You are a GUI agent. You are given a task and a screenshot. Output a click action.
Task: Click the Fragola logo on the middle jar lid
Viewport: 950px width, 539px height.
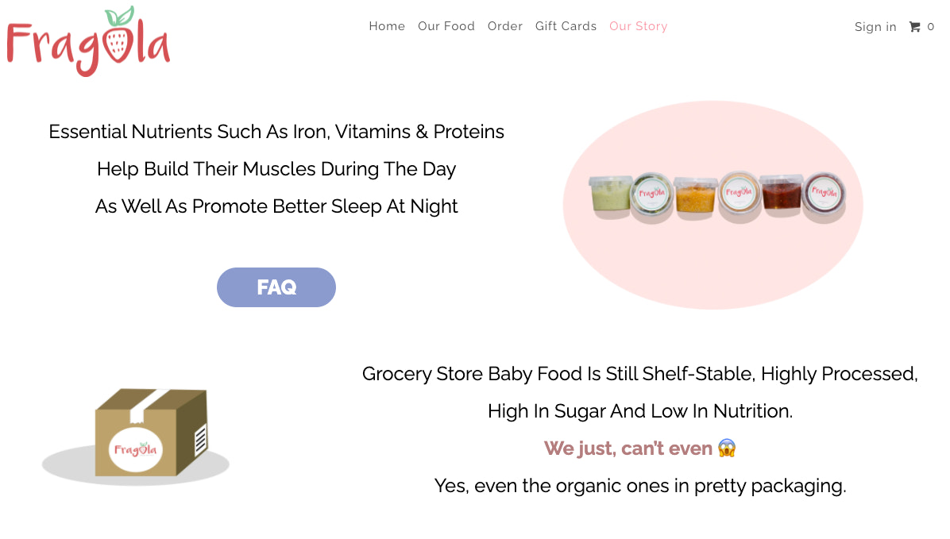coord(739,191)
